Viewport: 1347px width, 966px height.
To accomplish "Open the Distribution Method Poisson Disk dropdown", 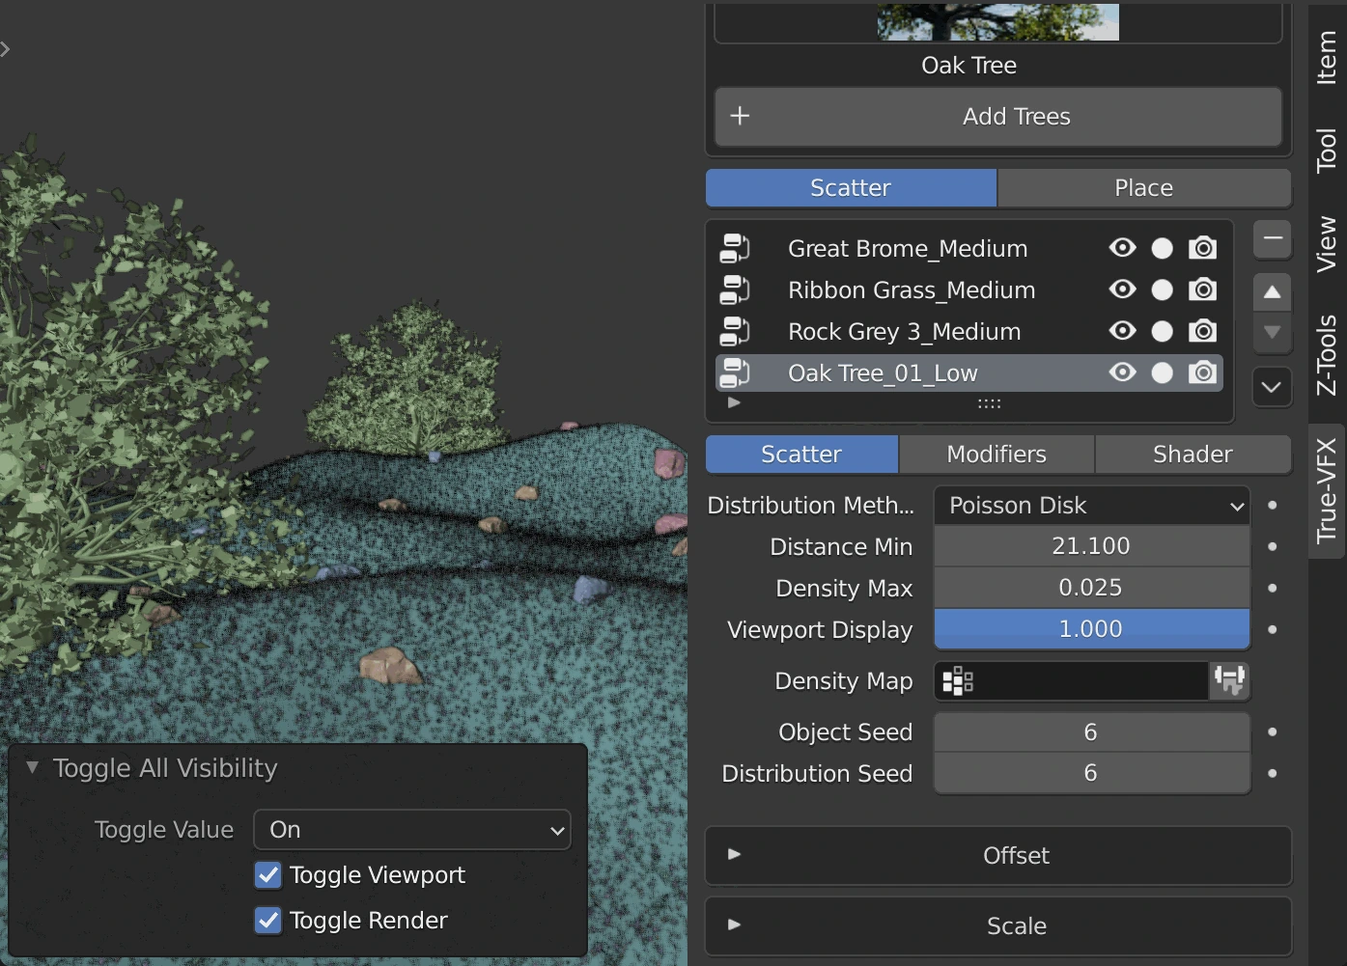I will point(1091,506).
